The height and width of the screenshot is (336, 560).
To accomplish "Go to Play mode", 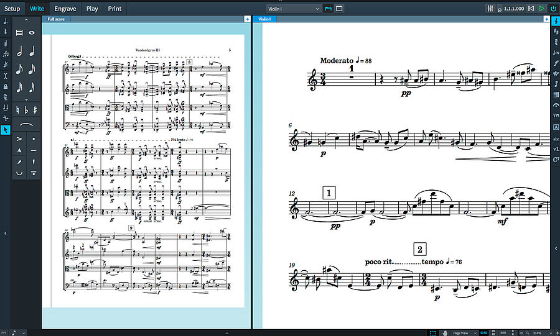I will [x=92, y=9].
